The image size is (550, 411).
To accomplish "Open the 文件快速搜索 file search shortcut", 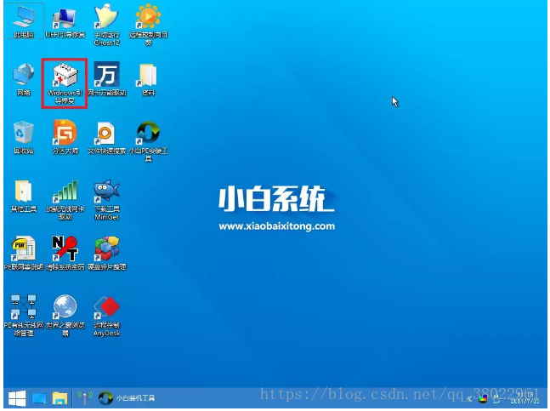I will 106,139.
